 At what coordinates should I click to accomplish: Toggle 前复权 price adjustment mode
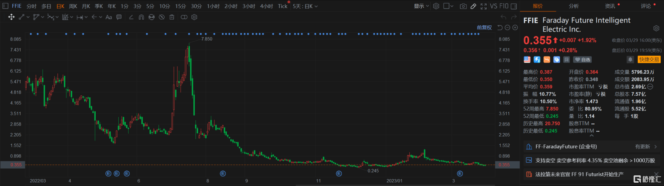[484, 27]
